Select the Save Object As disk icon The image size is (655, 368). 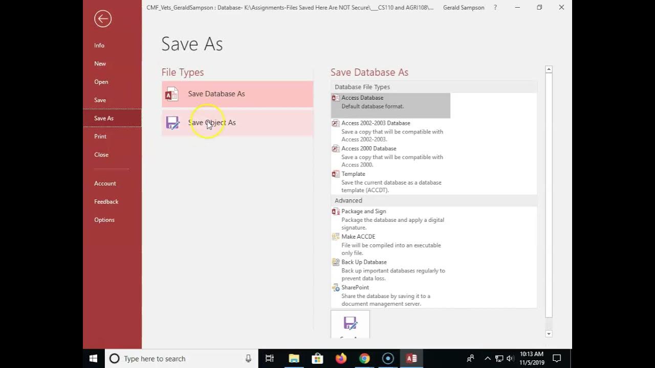click(172, 123)
